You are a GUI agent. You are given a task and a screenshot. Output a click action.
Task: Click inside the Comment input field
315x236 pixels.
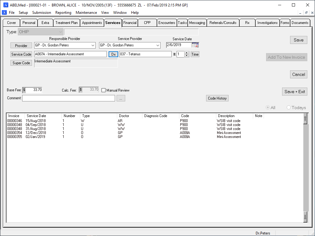coord(68,98)
